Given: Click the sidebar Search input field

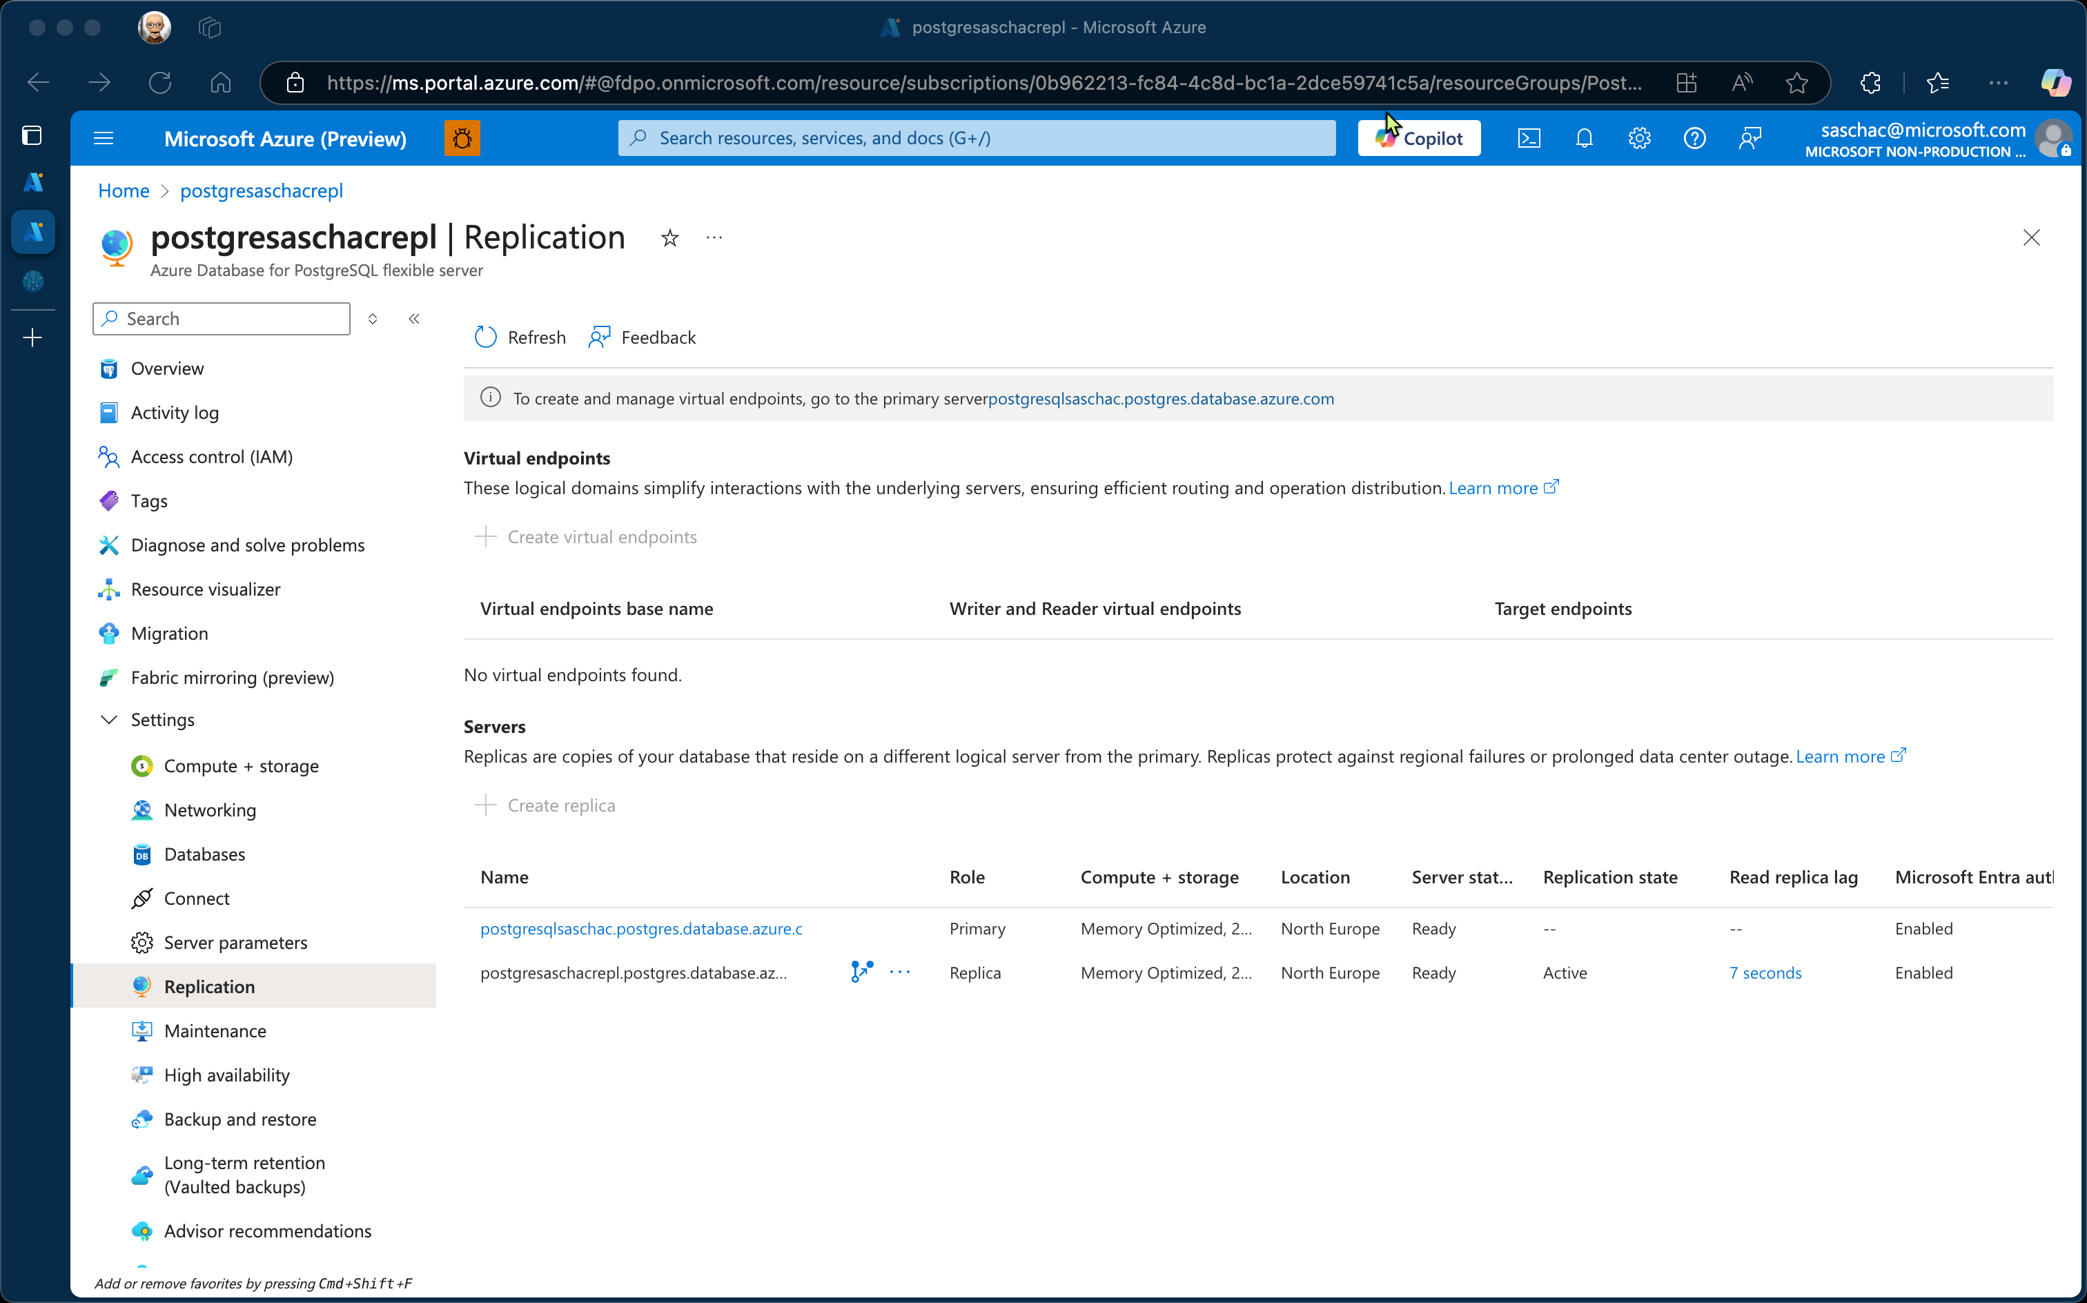Looking at the screenshot, I should [231, 319].
